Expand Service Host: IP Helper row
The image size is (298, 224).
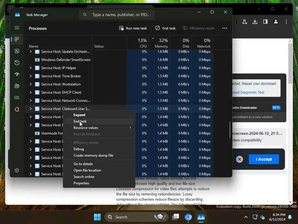[31, 68]
